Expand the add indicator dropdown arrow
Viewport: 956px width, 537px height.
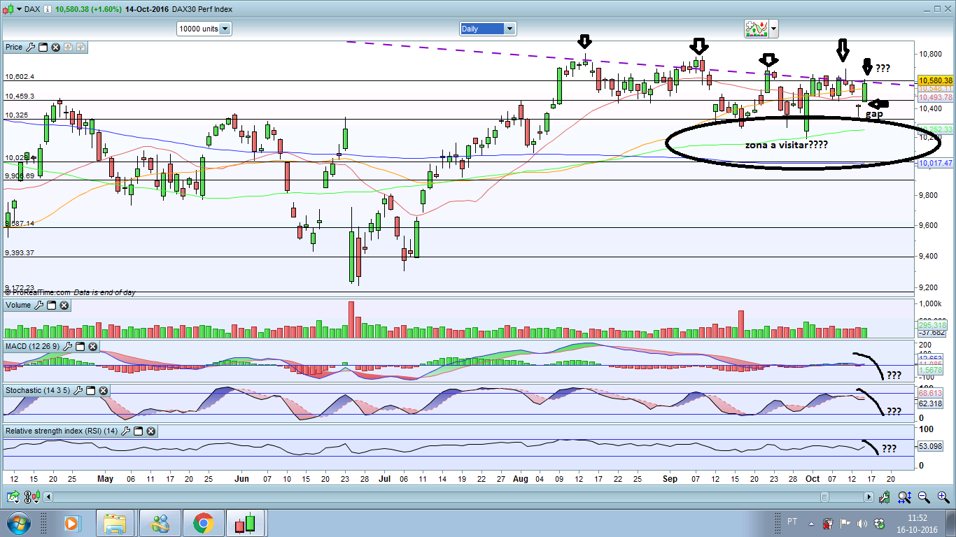tap(773, 29)
